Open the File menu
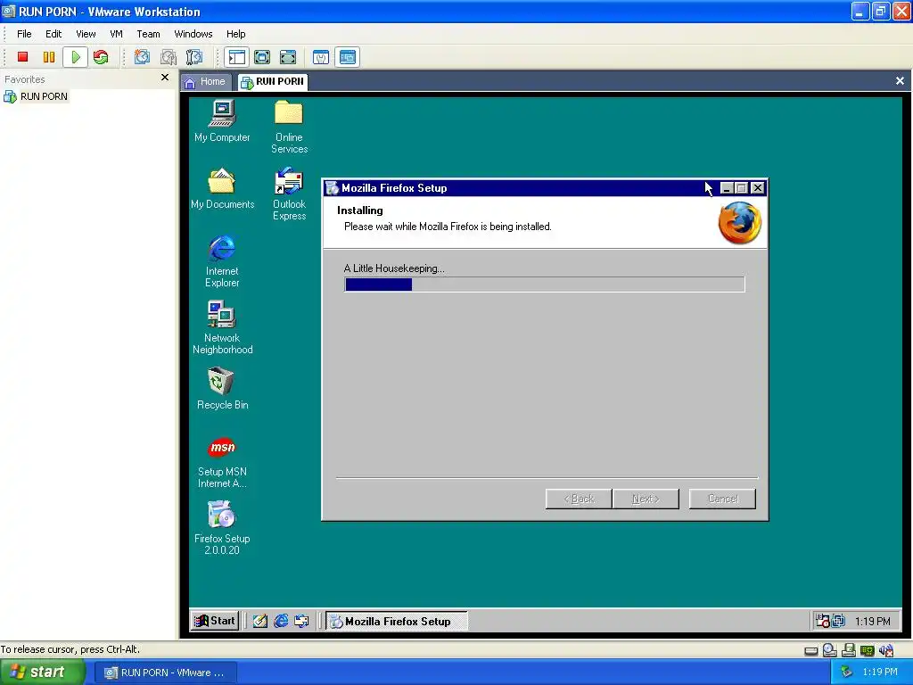The image size is (913, 685). (24, 34)
